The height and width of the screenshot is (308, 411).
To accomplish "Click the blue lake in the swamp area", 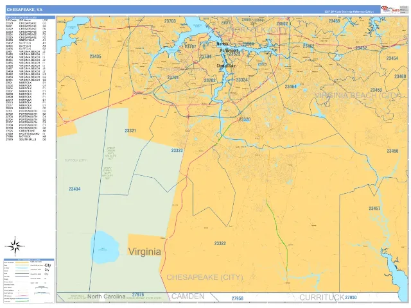I will tap(105, 248).
